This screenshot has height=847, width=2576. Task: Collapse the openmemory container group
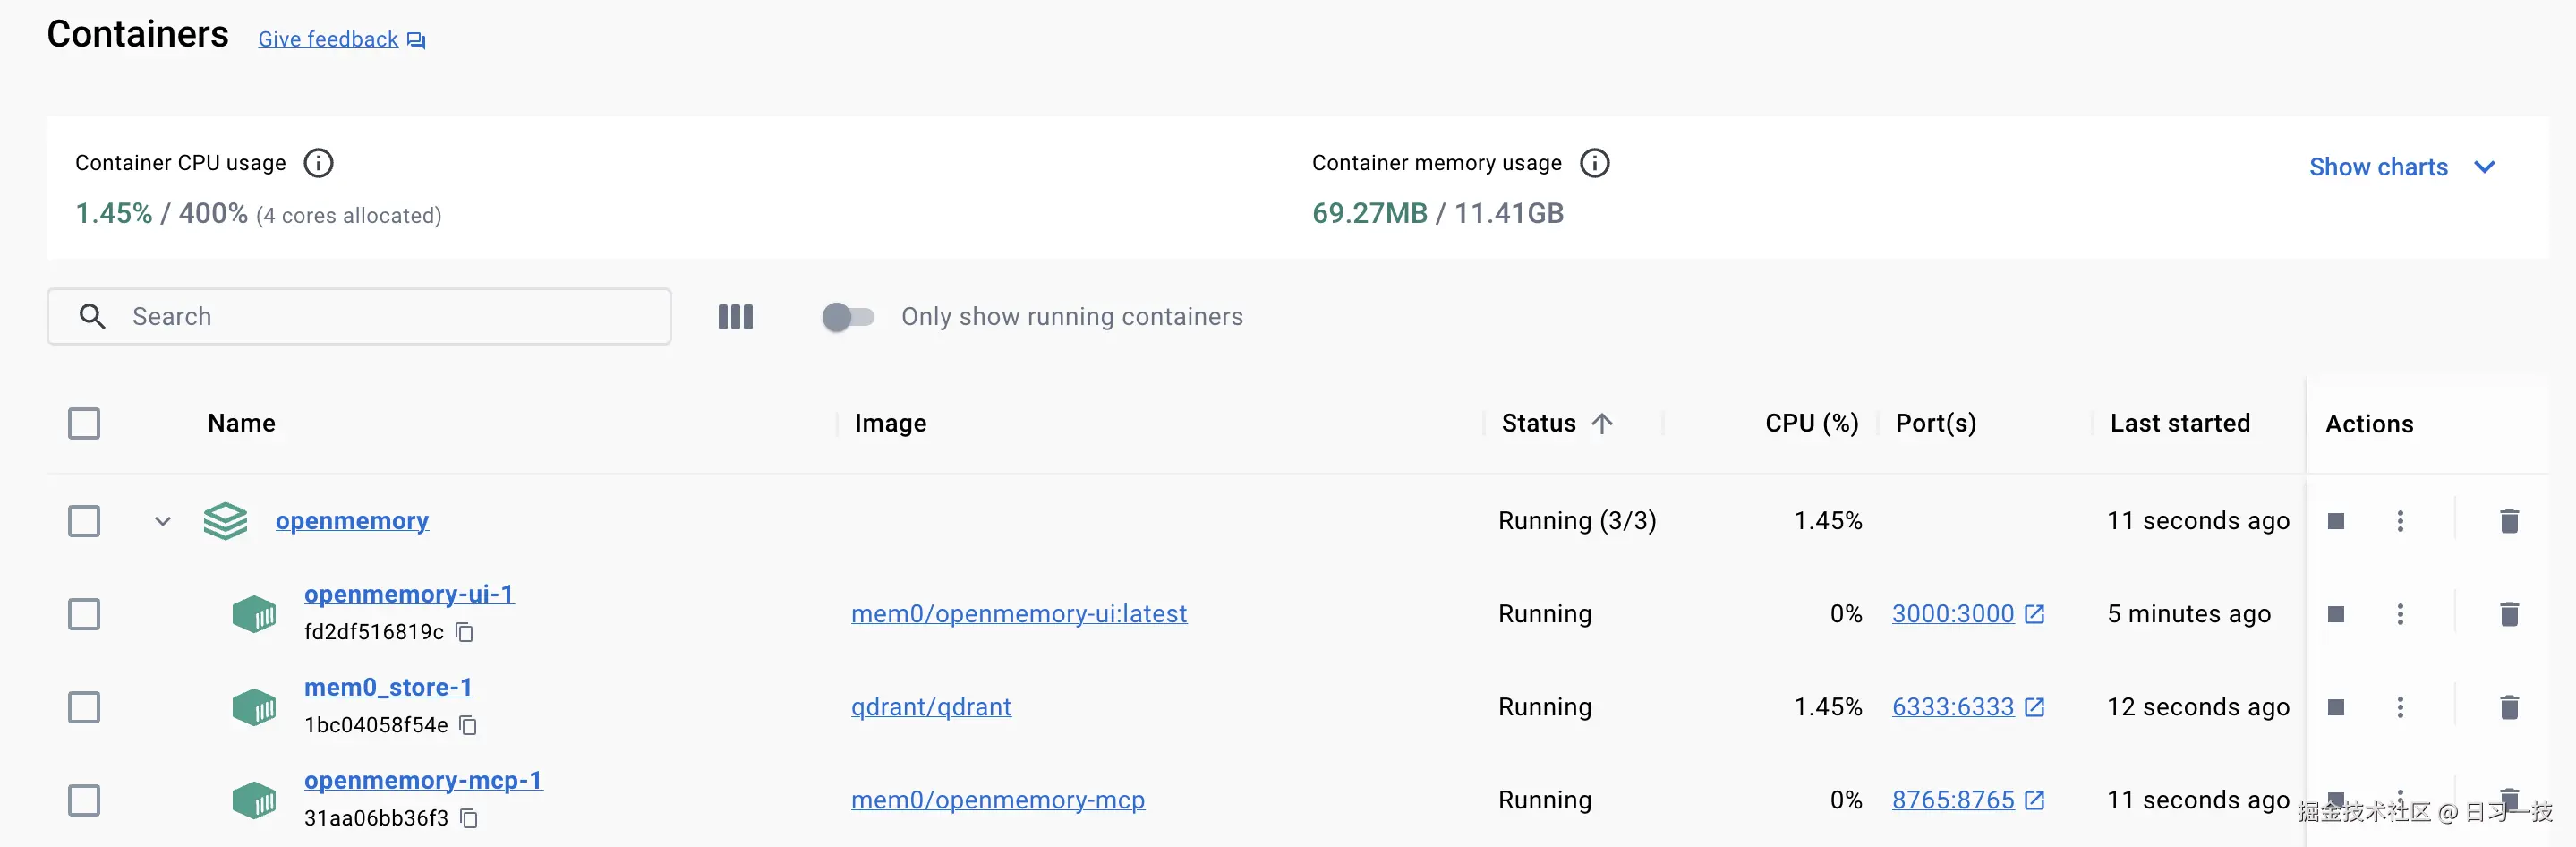click(x=162, y=521)
